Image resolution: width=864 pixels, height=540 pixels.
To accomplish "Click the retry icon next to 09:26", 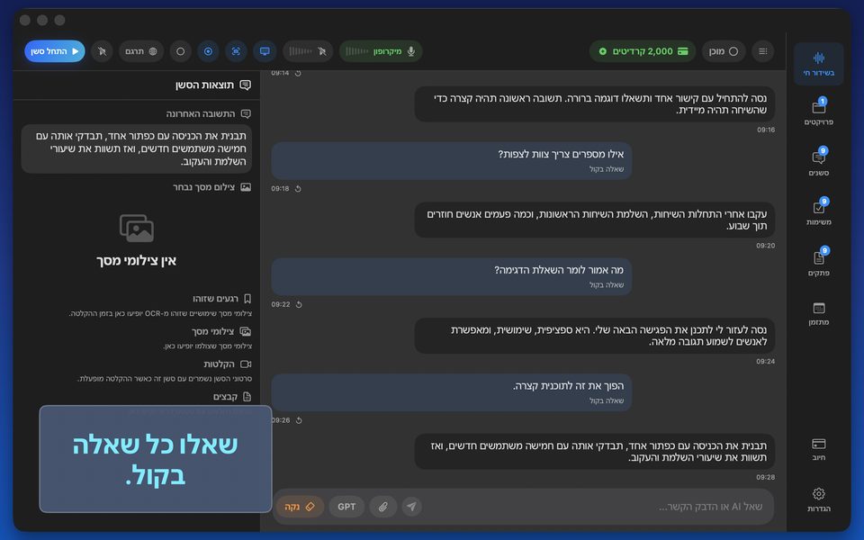I will click(298, 420).
